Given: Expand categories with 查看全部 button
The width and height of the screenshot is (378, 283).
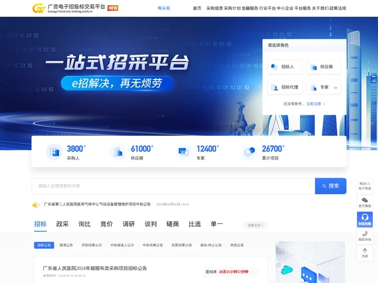Looking at the screenshot, I should 255,225.
